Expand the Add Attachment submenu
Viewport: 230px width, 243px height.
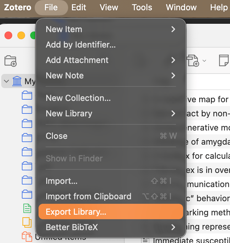[111, 60]
